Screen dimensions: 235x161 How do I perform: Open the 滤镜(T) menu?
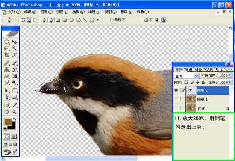[94, 12]
